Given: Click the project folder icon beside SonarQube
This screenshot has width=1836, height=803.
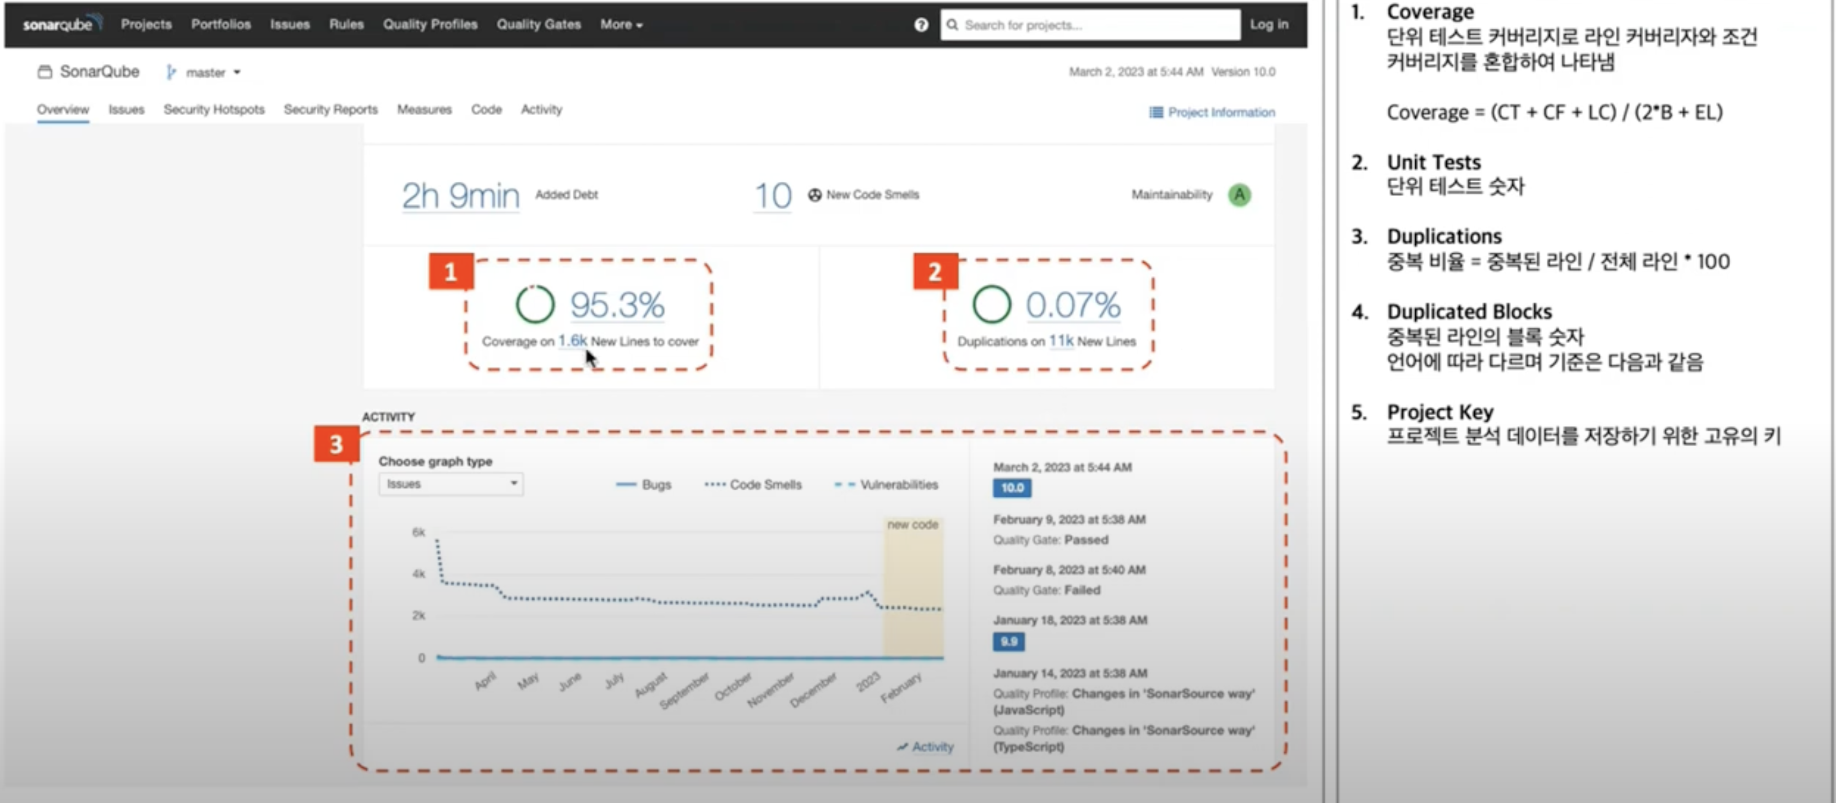Looking at the screenshot, I should coord(45,72).
